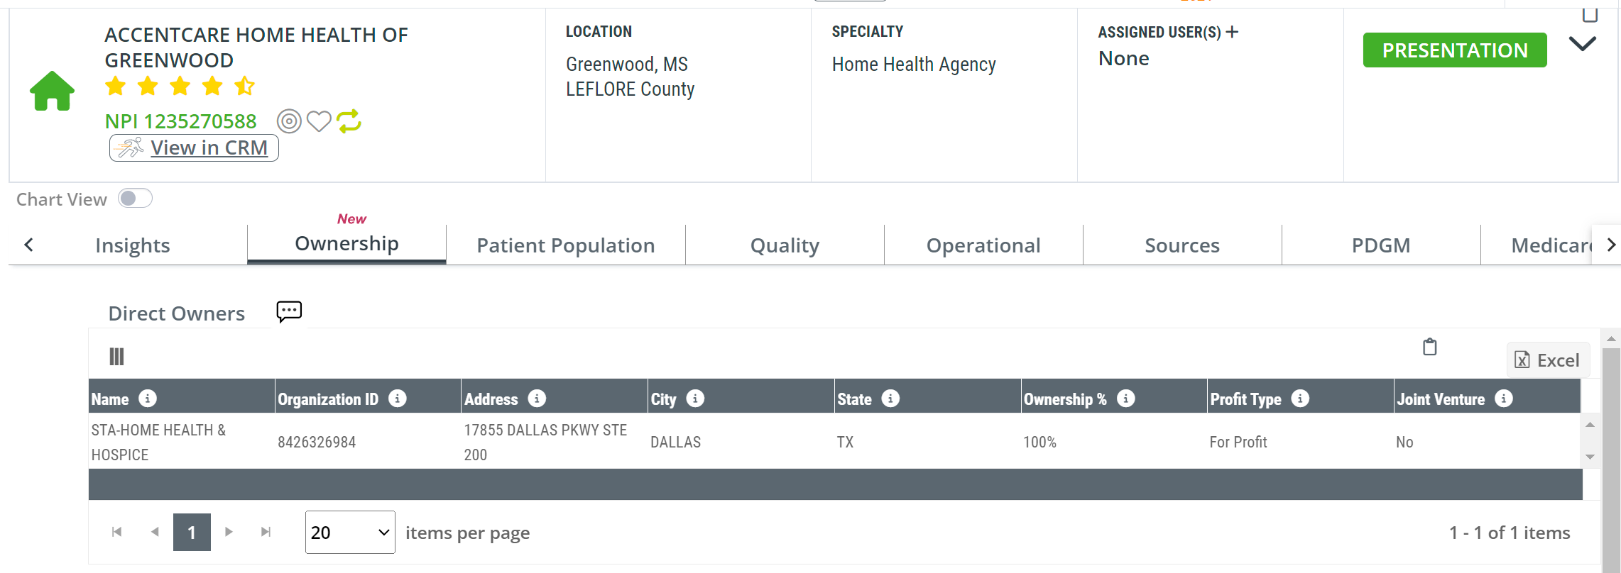Show info for Profit Type column
Viewport: 1621px width, 573px height.
[x=1300, y=399]
